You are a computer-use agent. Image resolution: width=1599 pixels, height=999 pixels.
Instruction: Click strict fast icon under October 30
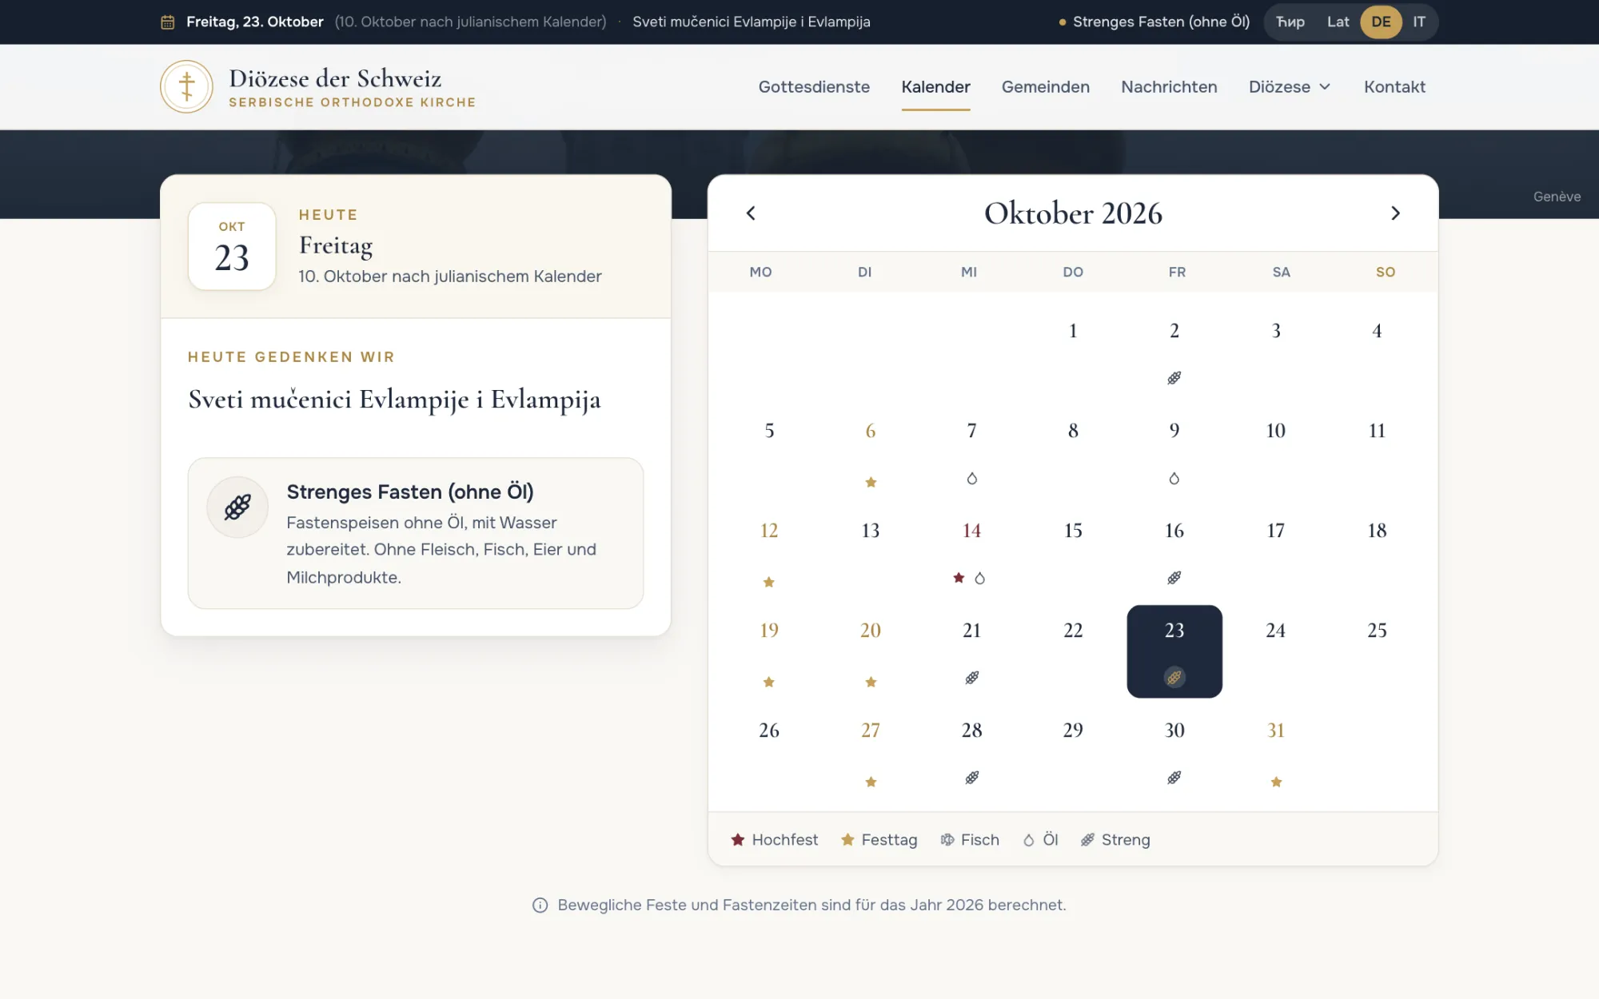[x=1174, y=778]
